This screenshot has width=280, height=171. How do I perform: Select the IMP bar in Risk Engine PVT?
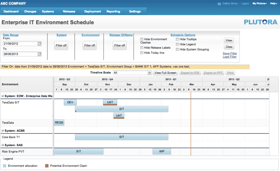[162, 151]
